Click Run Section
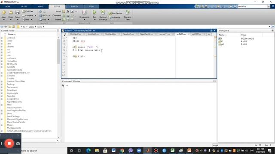This screenshot has width=275, height=154. [x=115, y=13]
